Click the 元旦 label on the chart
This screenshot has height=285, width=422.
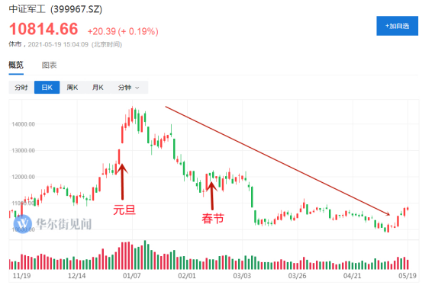[124, 210]
